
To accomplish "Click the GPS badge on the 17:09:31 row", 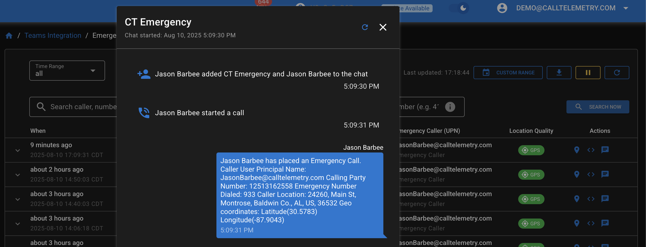I will [x=531, y=150].
